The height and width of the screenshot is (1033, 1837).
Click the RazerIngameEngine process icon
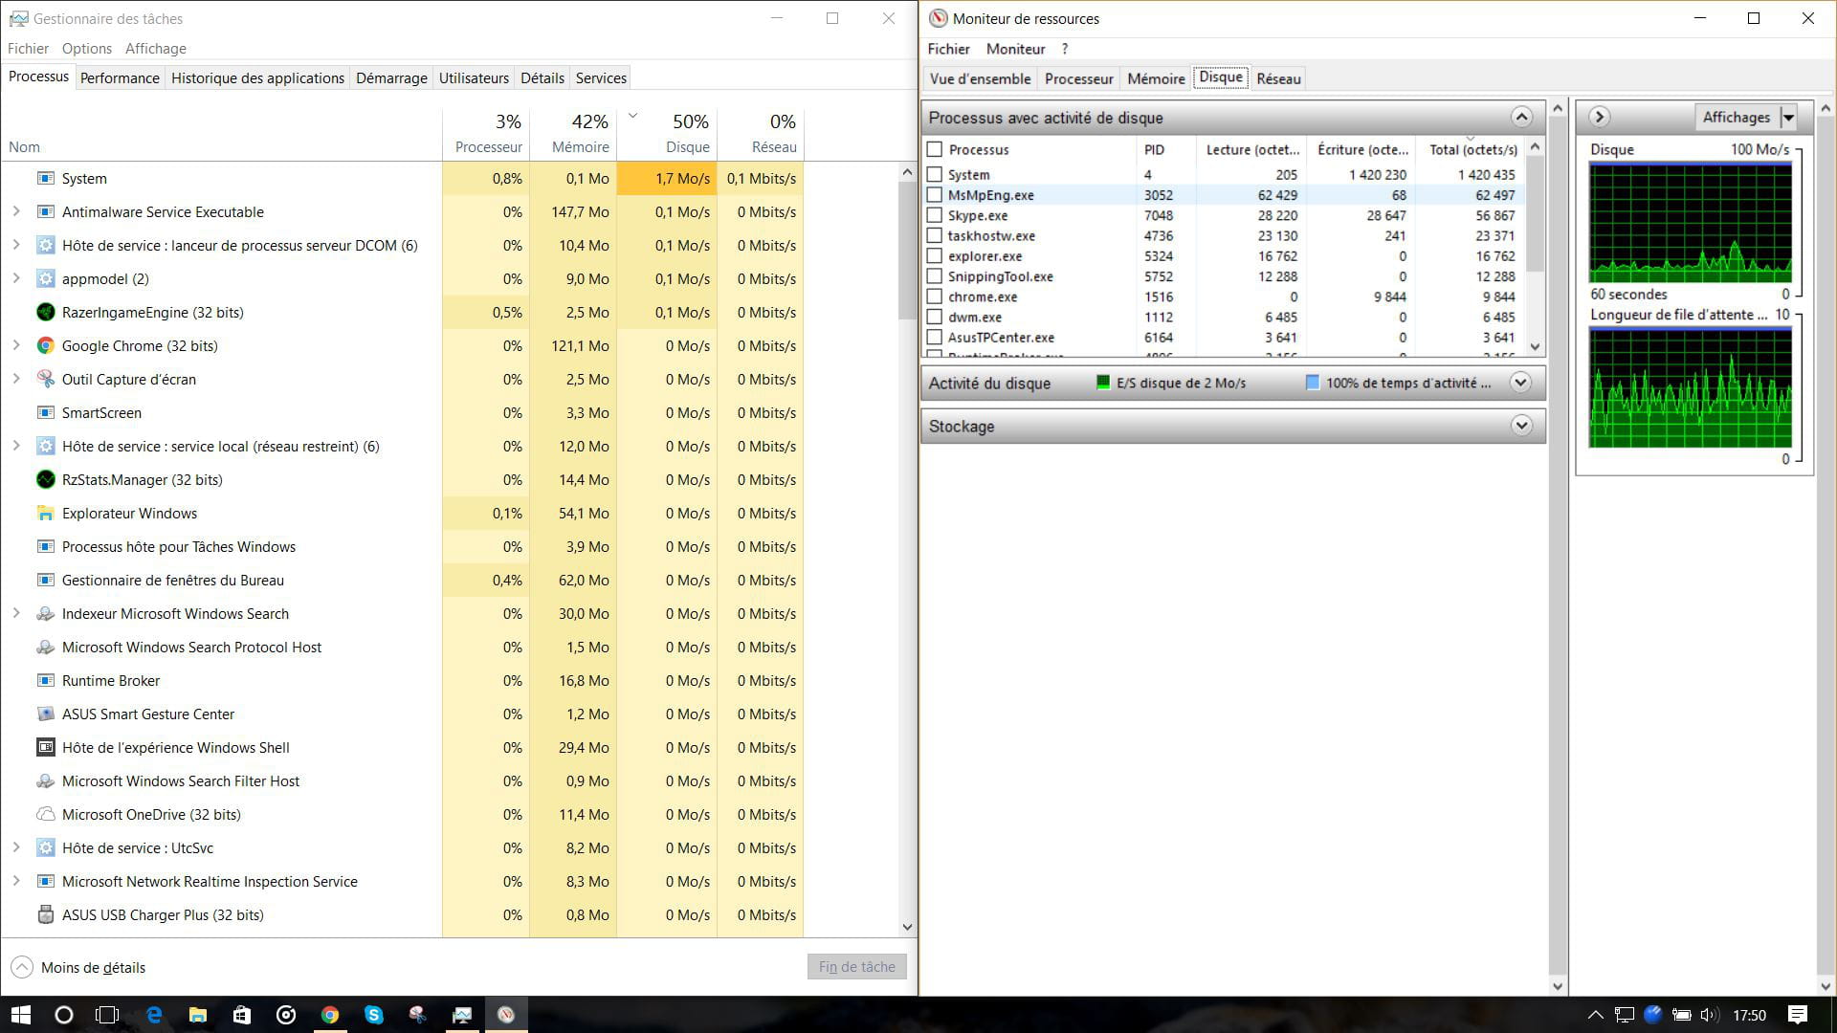[x=45, y=313]
